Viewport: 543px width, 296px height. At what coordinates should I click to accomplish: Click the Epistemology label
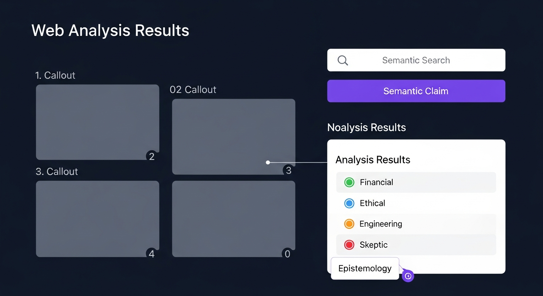coord(365,268)
